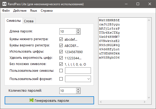Increase password length with up arrow
156x109 pixels.
78,30
